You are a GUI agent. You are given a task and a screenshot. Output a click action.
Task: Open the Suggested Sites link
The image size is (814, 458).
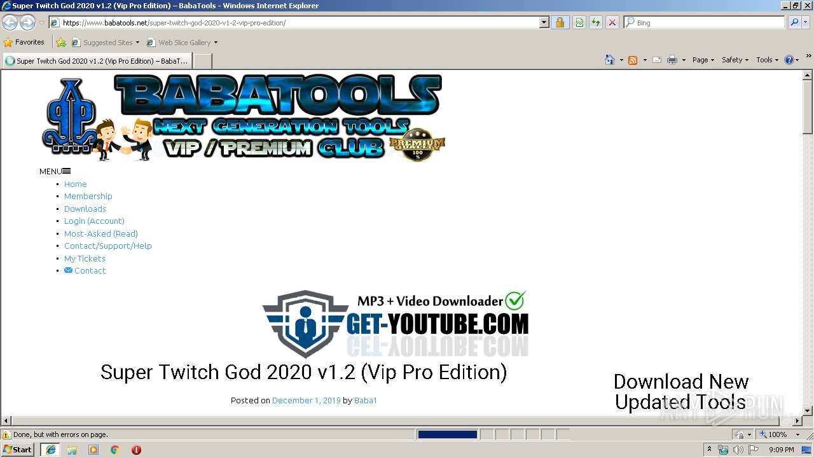(x=105, y=43)
